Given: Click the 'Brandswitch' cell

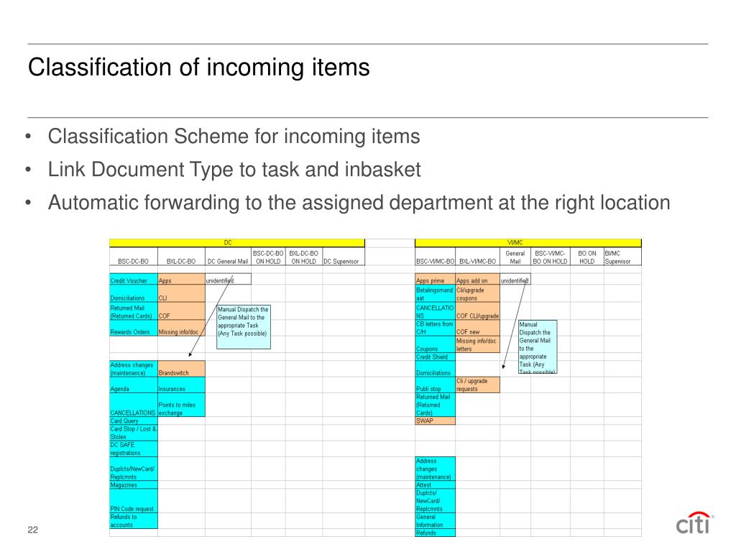Looking at the screenshot, I should (x=181, y=369).
